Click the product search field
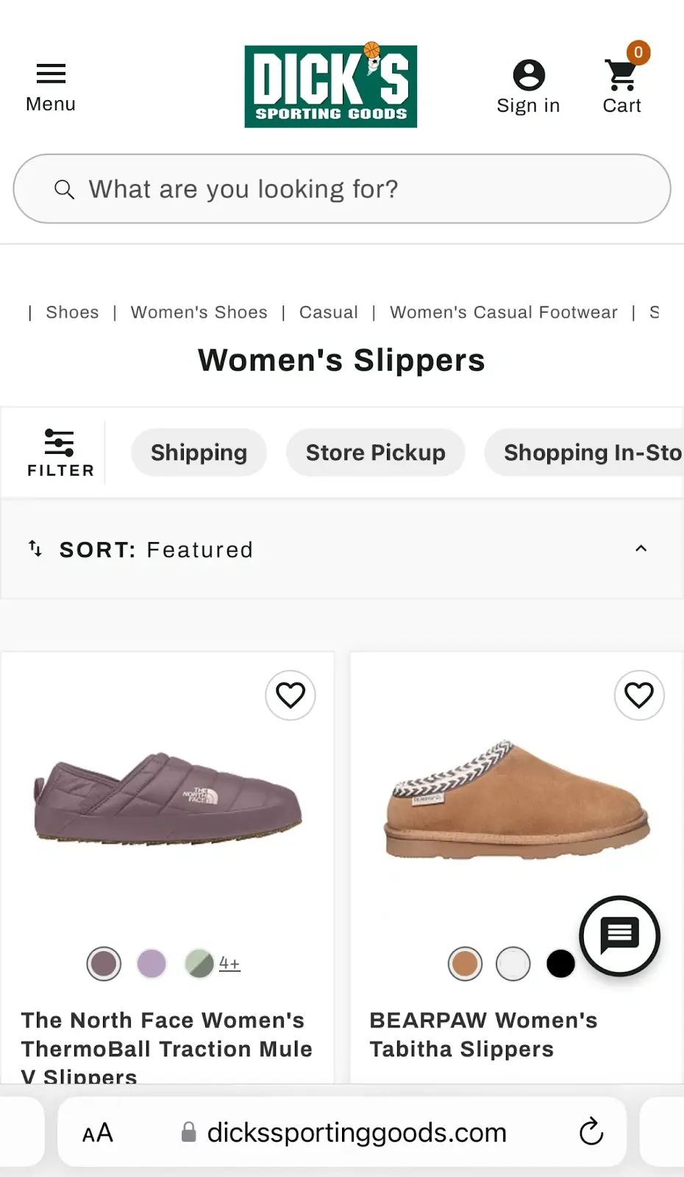This screenshot has height=1177, width=684. pyautogui.click(x=342, y=189)
